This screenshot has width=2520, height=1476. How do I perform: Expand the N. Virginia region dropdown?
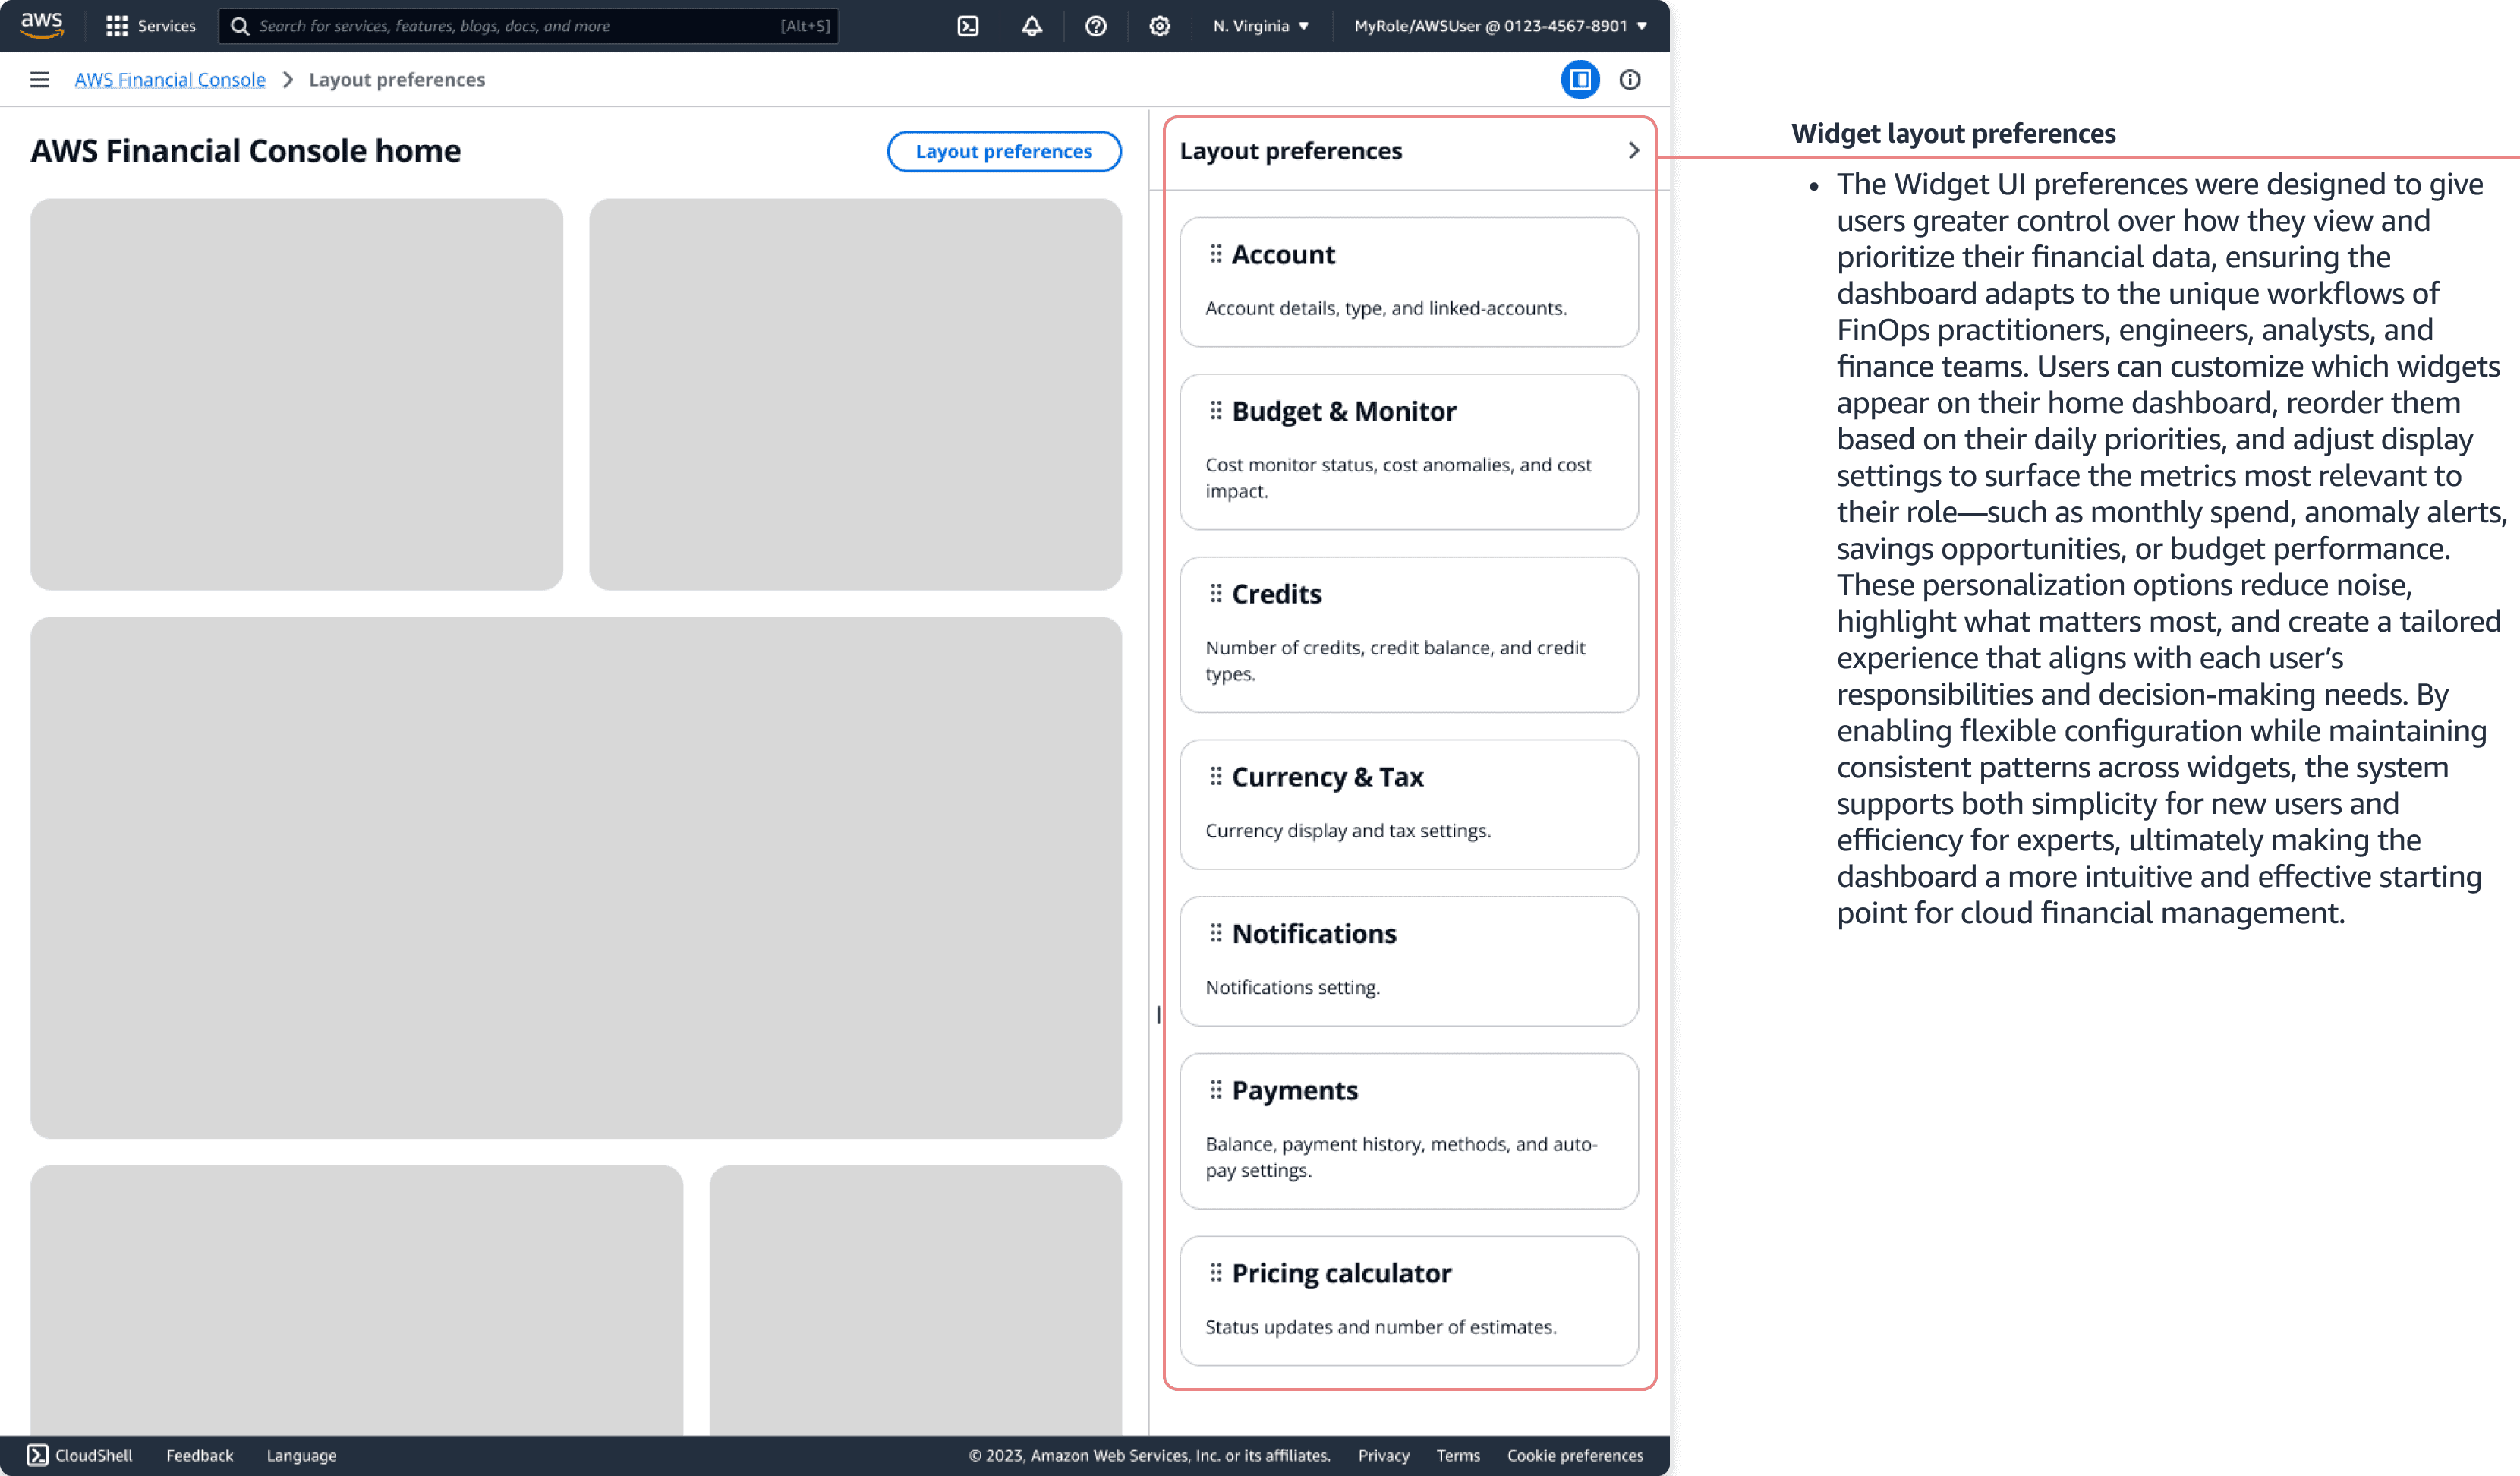[1260, 26]
